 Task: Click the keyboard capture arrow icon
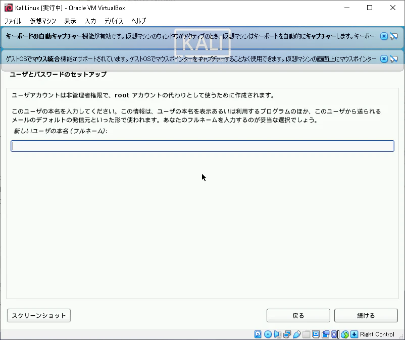coord(354,334)
